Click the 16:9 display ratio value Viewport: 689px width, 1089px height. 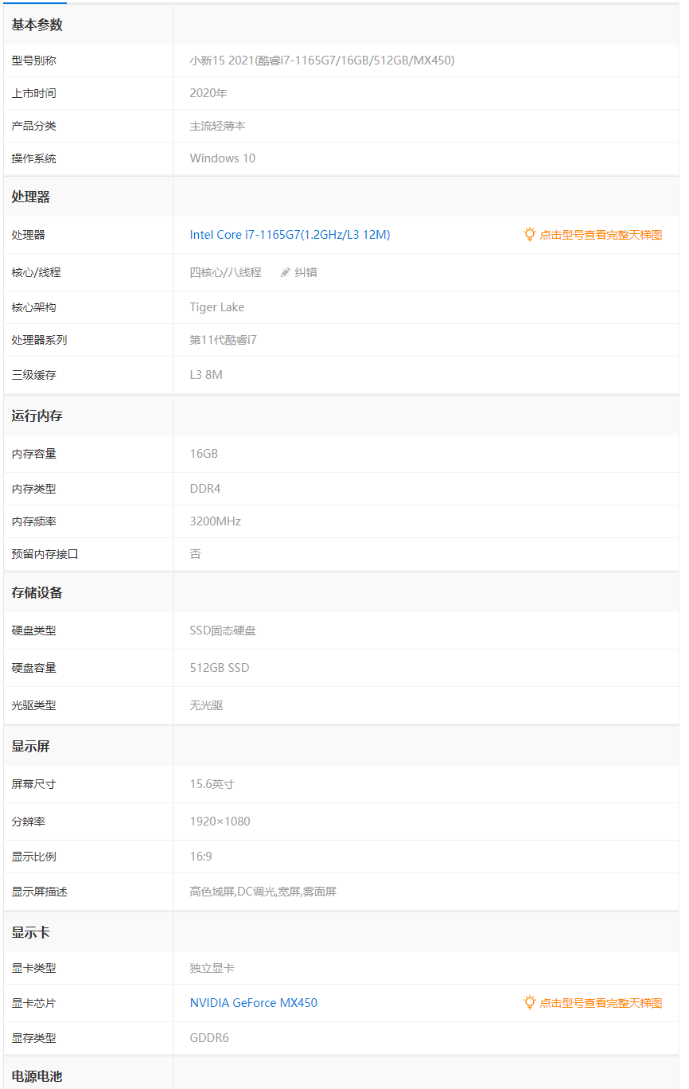coord(200,857)
